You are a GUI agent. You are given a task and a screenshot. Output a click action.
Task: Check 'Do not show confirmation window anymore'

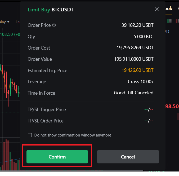click(30, 135)
